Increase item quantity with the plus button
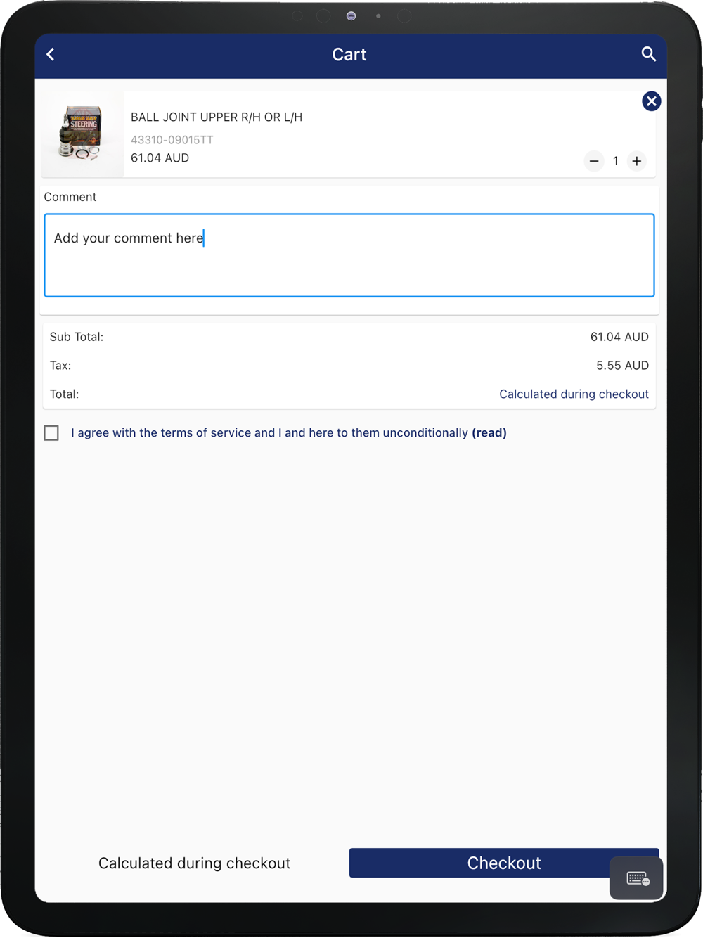This screenshot has height=938, width=703. click(x=637, y=161)
